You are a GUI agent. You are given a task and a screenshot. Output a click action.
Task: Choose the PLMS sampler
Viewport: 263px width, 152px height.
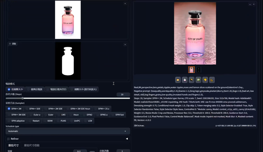61,121
